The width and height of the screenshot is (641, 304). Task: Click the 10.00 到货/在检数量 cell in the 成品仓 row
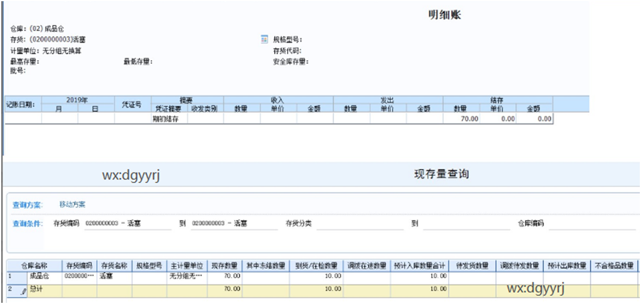coord(316,278)
